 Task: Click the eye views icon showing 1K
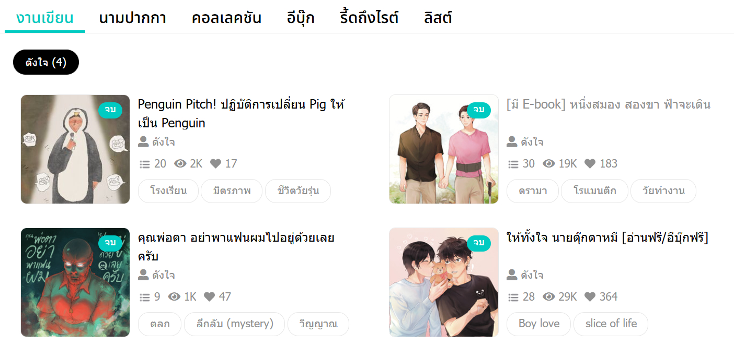[174, 297]
